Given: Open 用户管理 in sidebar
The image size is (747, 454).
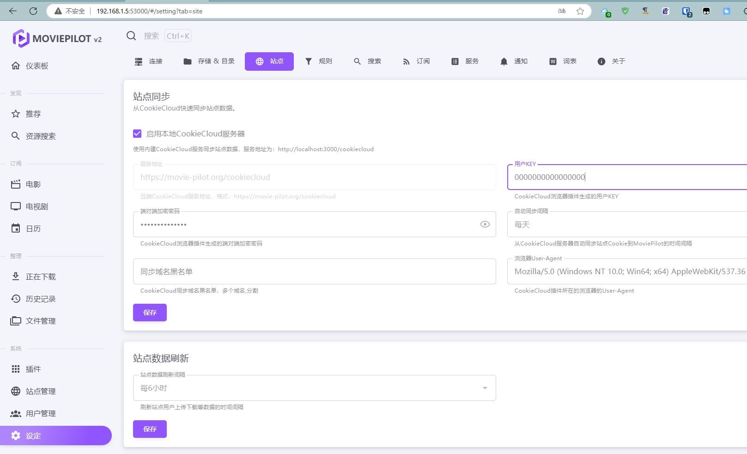Looking at the screenshot, I should tap(33, 413).
